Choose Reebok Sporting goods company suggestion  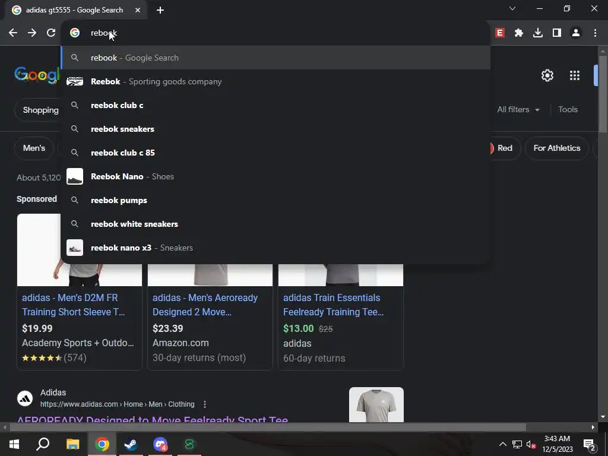point(275,81)
